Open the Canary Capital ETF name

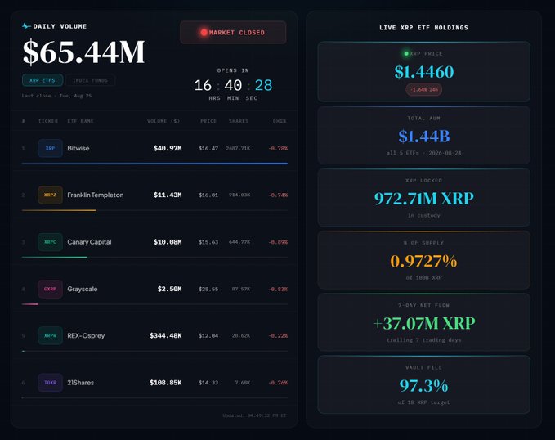(89, 242)
